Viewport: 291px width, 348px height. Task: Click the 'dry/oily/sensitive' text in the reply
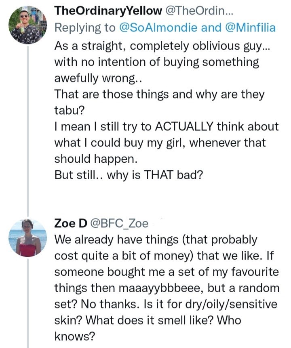pos(231,304)
